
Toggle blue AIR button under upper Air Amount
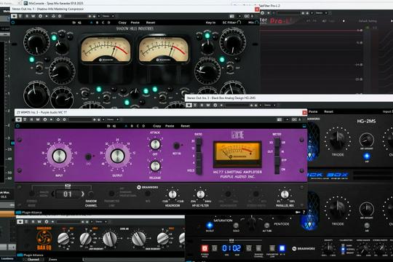tap(366, 156)
